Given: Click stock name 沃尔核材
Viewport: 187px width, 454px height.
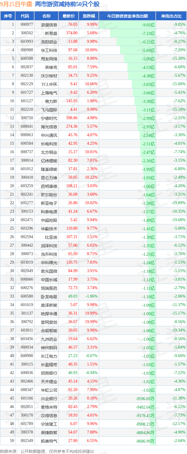Looking at the screenshot, I should click(x=49, y=76).
